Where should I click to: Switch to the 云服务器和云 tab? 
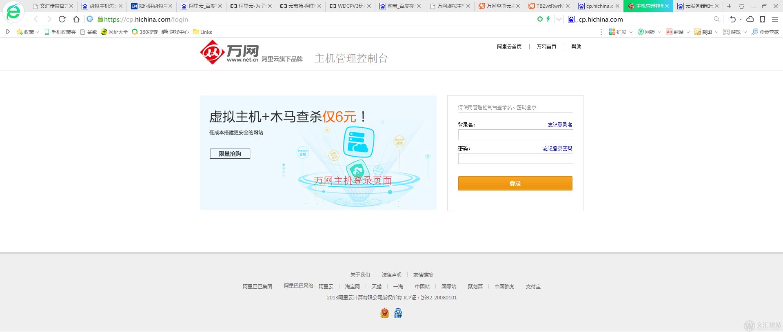point(698,6)
